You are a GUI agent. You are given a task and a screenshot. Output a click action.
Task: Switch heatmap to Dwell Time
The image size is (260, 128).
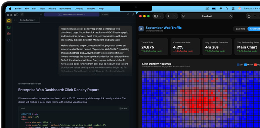tap(240, 29)
